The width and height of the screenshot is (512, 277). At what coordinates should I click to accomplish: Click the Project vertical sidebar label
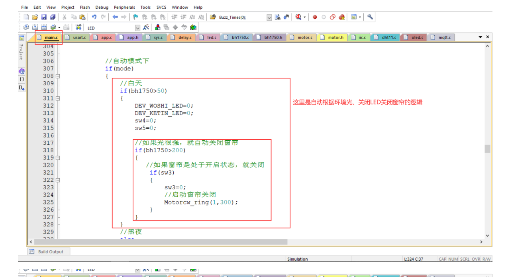tap(21, 52)
